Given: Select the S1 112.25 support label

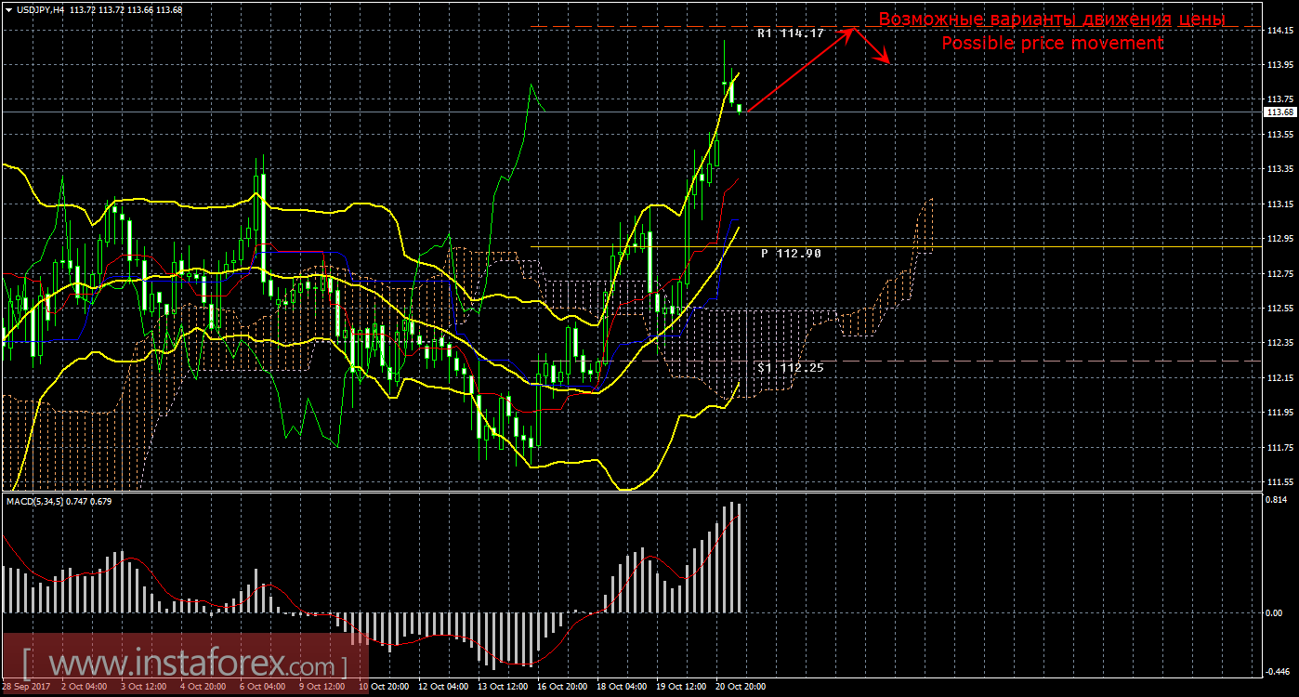Looking at the screenshot, I should tap(791, 367).
